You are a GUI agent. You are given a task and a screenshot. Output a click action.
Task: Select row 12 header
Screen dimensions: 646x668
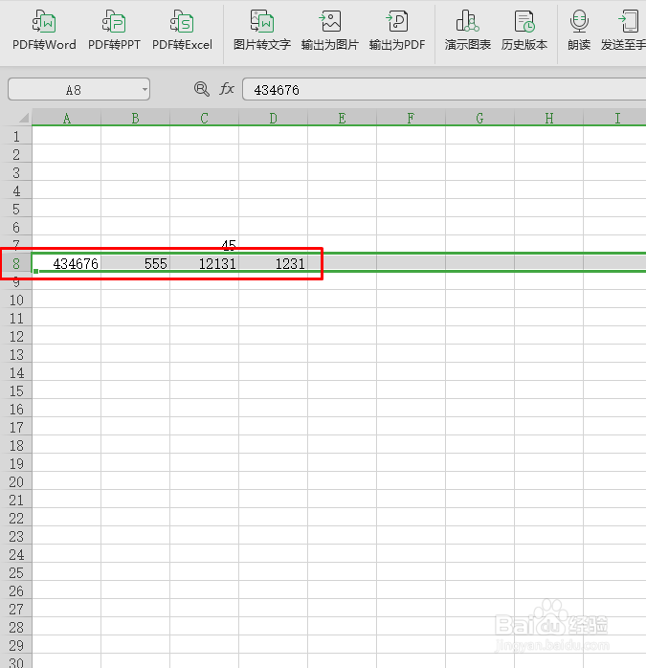coord(16,337)
